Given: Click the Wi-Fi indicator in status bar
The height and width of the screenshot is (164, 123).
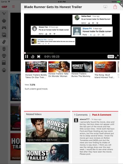Looking at the screenshot, I should pos(9,2).
